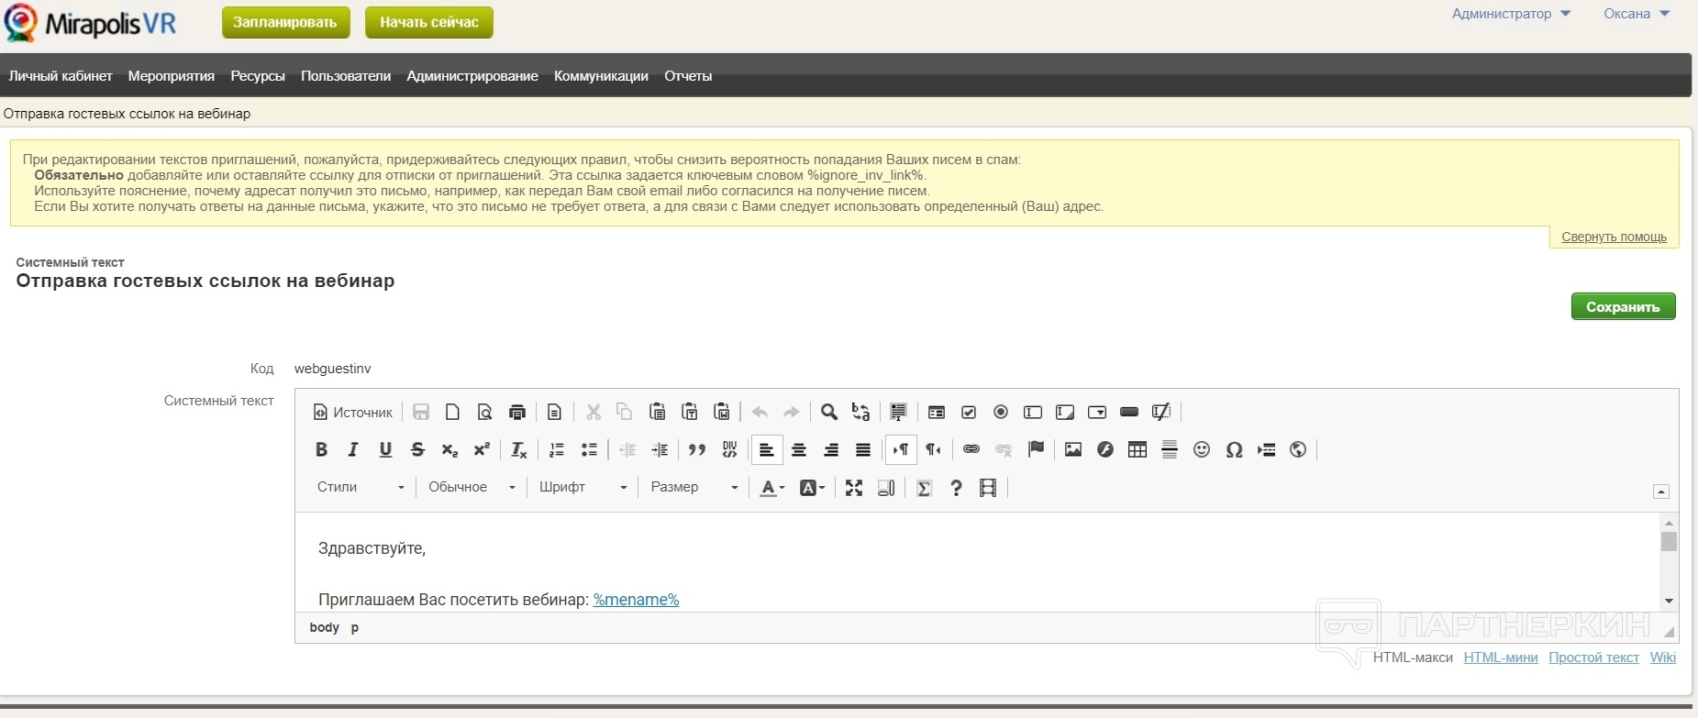Viewport: 1698px width, 718px height.
Task: Insert a radio button form field
Action: click(x=1001, y=412)
